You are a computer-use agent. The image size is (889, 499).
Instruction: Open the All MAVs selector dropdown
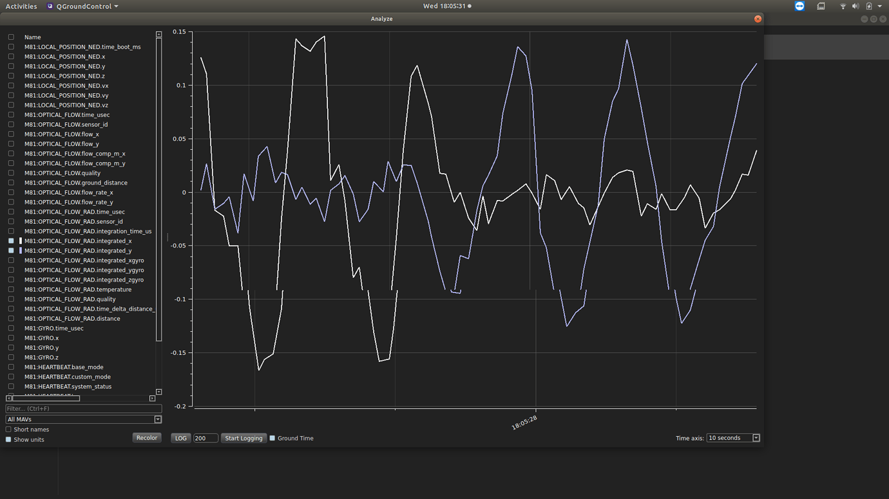[x=158, y=419]
